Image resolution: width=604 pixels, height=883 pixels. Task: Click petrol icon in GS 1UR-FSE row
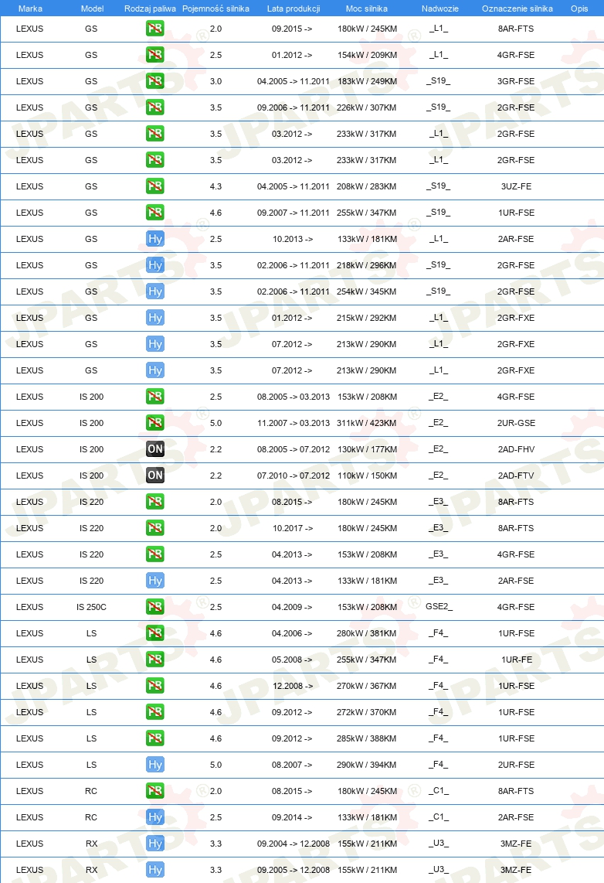154,213
